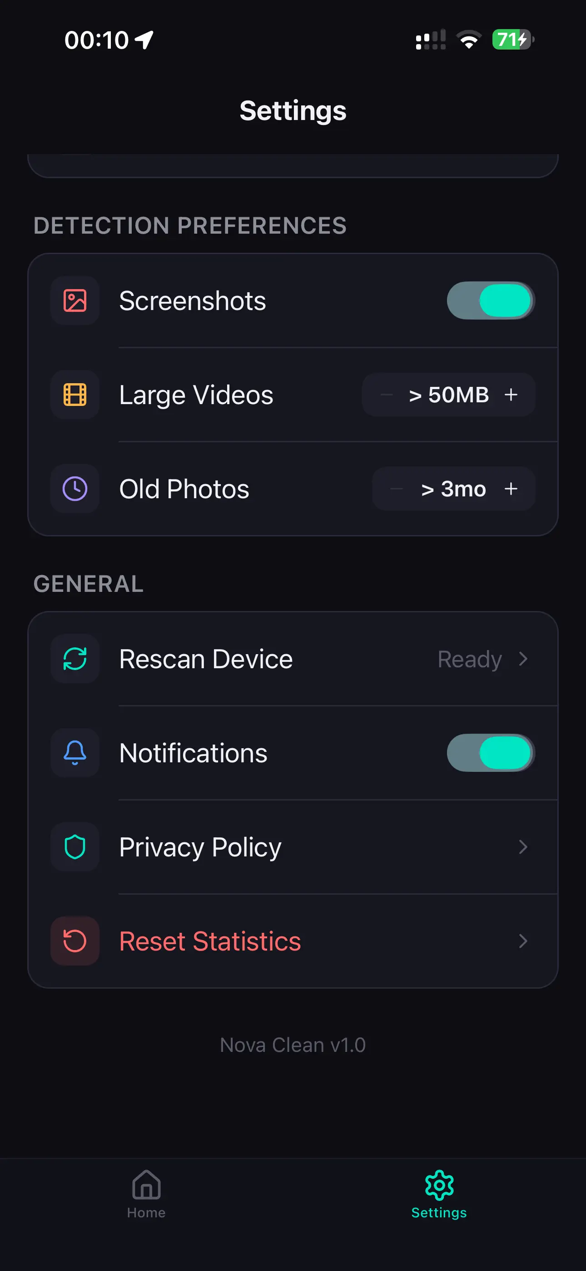Disable the Screenshots detection toggle

(491, 300)
